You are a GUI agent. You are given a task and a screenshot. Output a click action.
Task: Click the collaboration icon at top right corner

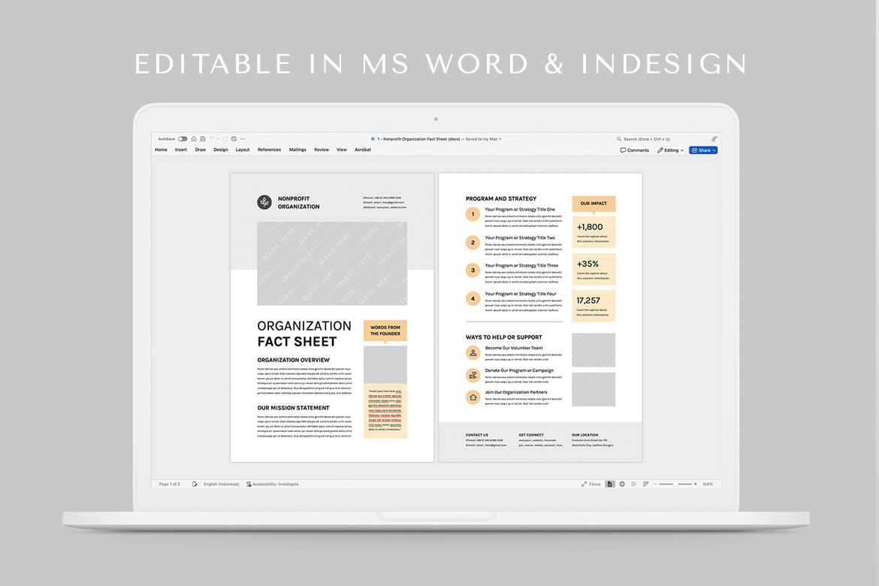pyautogui.click(x=714, y=139)
